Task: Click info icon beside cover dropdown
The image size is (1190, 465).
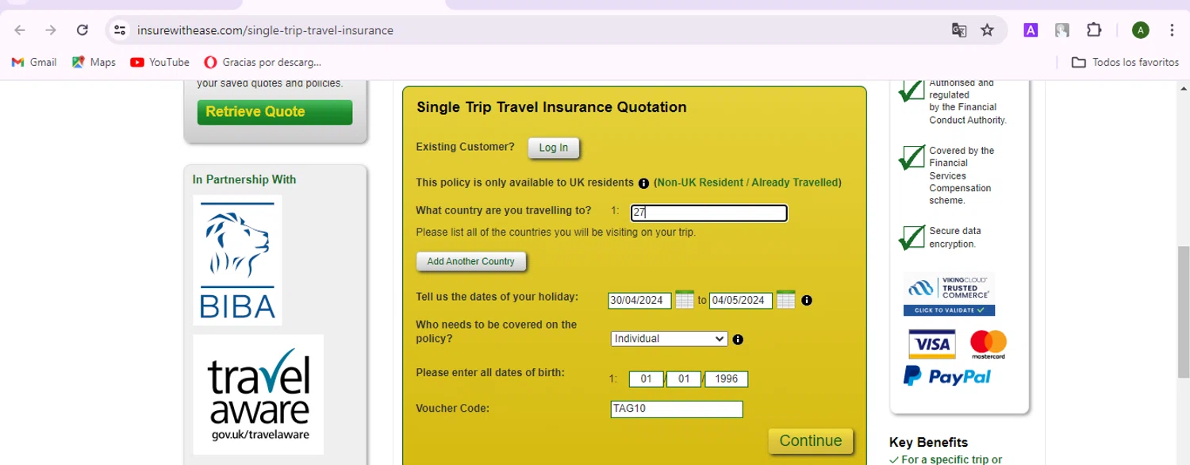Action: click(738, 340)
